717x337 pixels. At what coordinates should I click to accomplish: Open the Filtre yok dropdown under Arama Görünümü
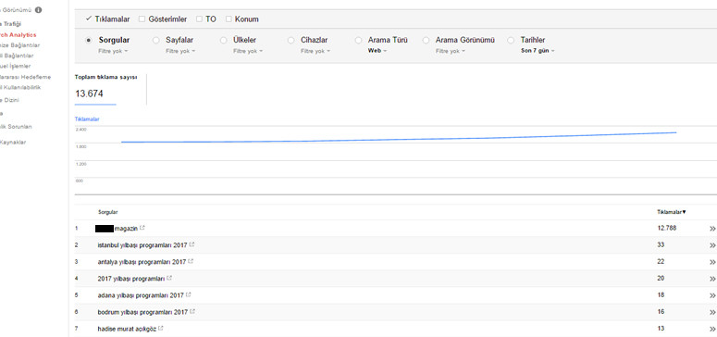click(x=451, y=51)
